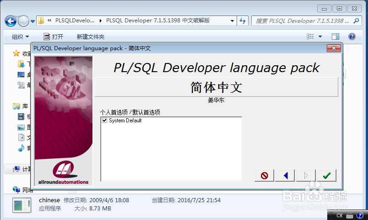Click inside the preferences list box
Screen dimensions: 368x220
click(x=171, y=149)
